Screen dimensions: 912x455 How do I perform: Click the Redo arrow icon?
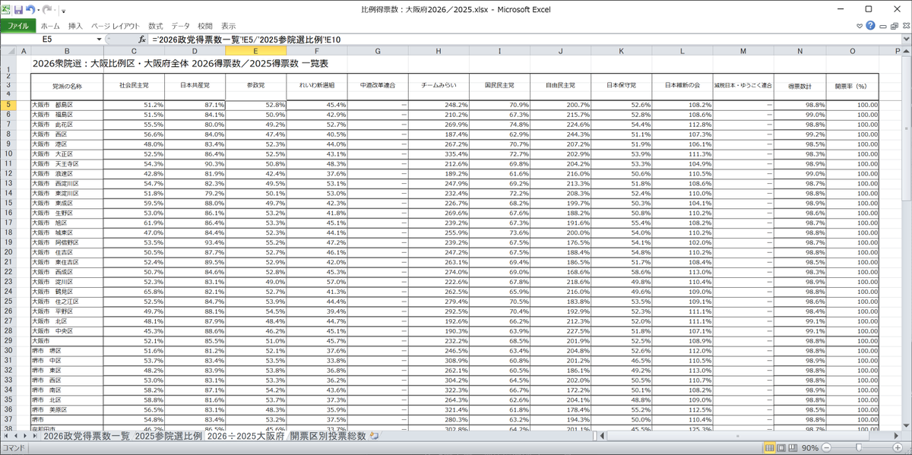(48, 9)
